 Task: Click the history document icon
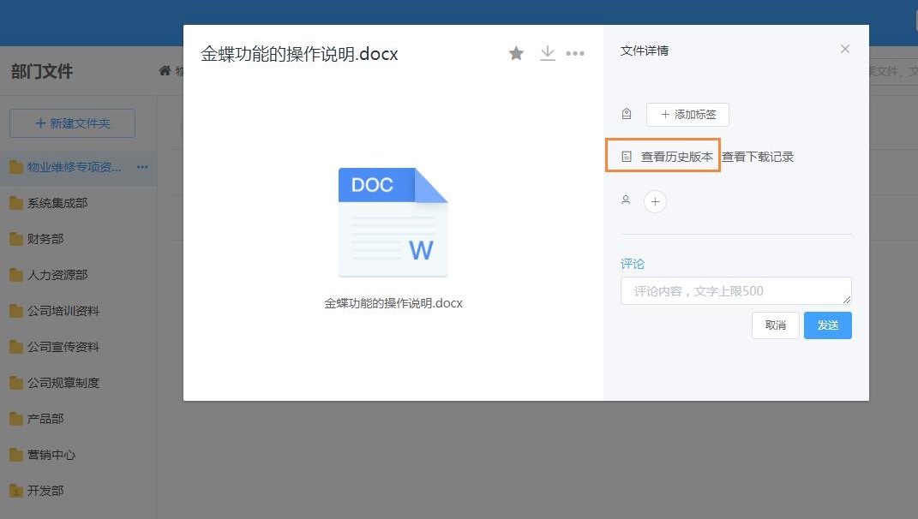[627, 156]
